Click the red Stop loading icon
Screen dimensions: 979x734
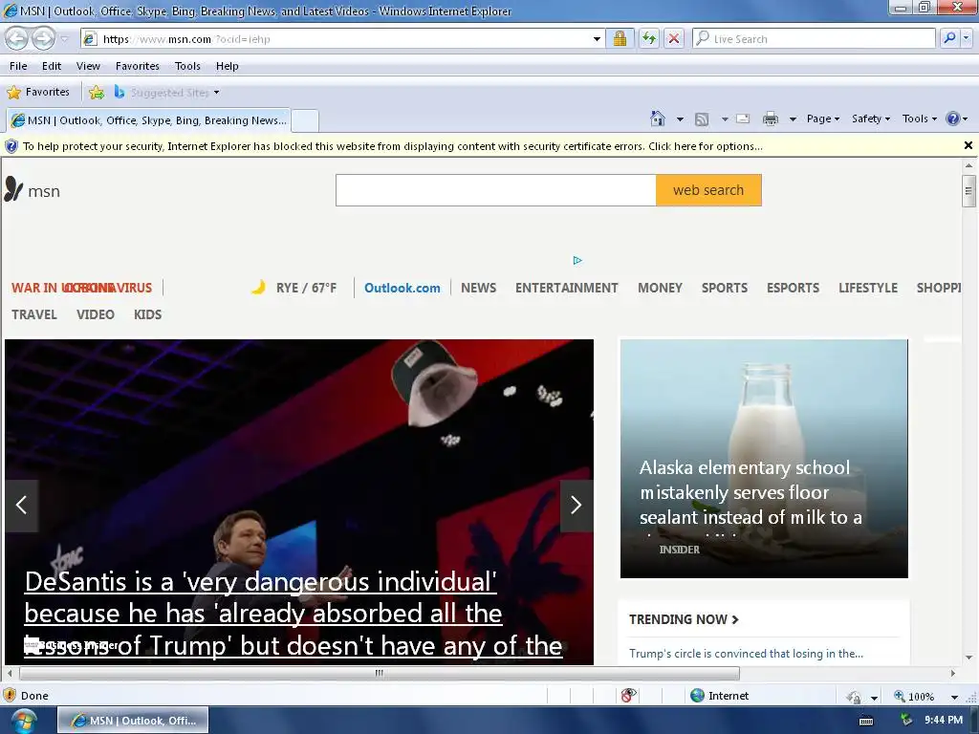point(674,38)
